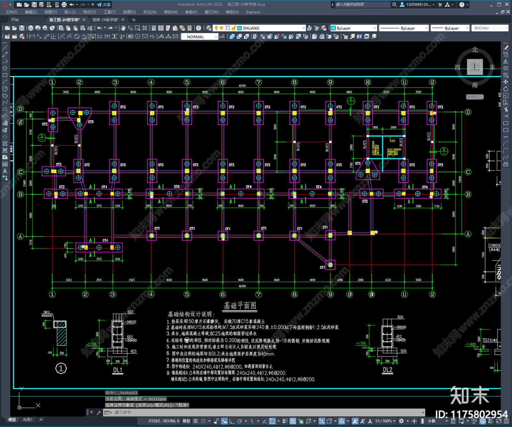Toggle polar tracking in status bar
The height and width of the screenshot is (427, 512).
239,421
